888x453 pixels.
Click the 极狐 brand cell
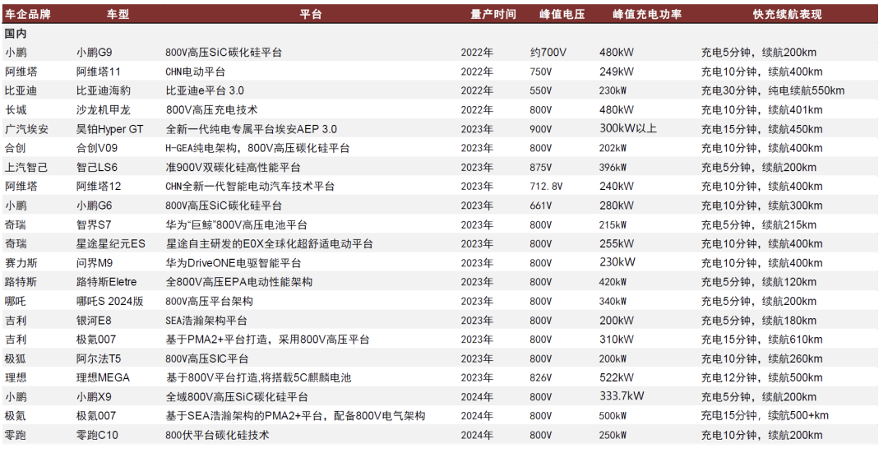click(x=16, y=359)
